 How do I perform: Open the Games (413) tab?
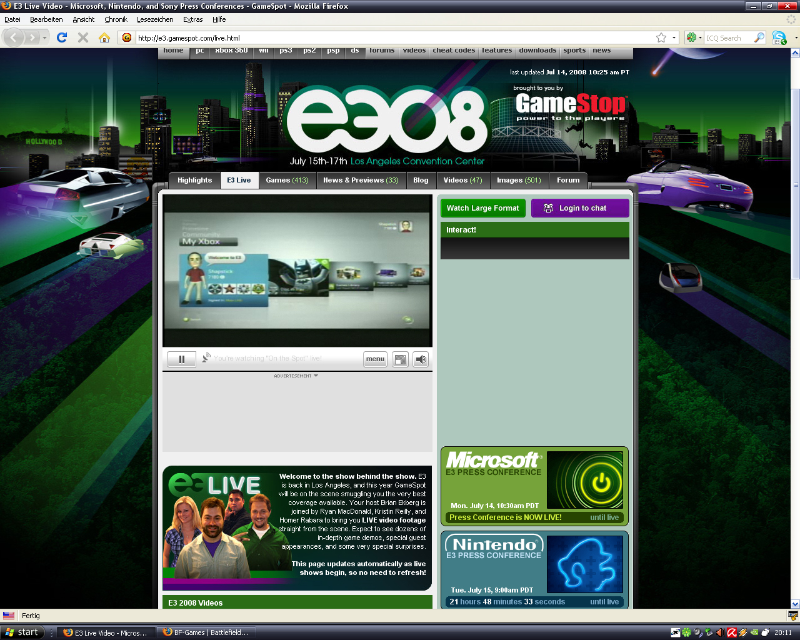(x=287, y=180)
